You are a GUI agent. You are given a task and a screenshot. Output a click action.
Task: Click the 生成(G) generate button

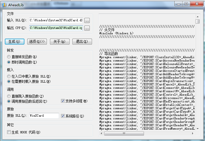[14, 41]
